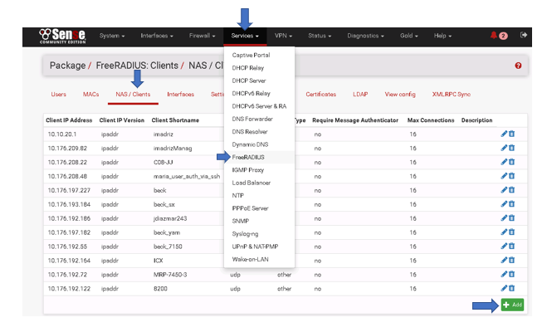Open the Firewall dropdown menu
The height and width of the screenshot is (332, 552).
tap(203, 36)
